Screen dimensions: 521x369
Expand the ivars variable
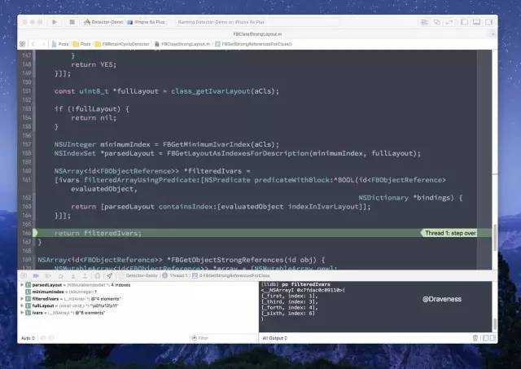click(x=22, y=313)
